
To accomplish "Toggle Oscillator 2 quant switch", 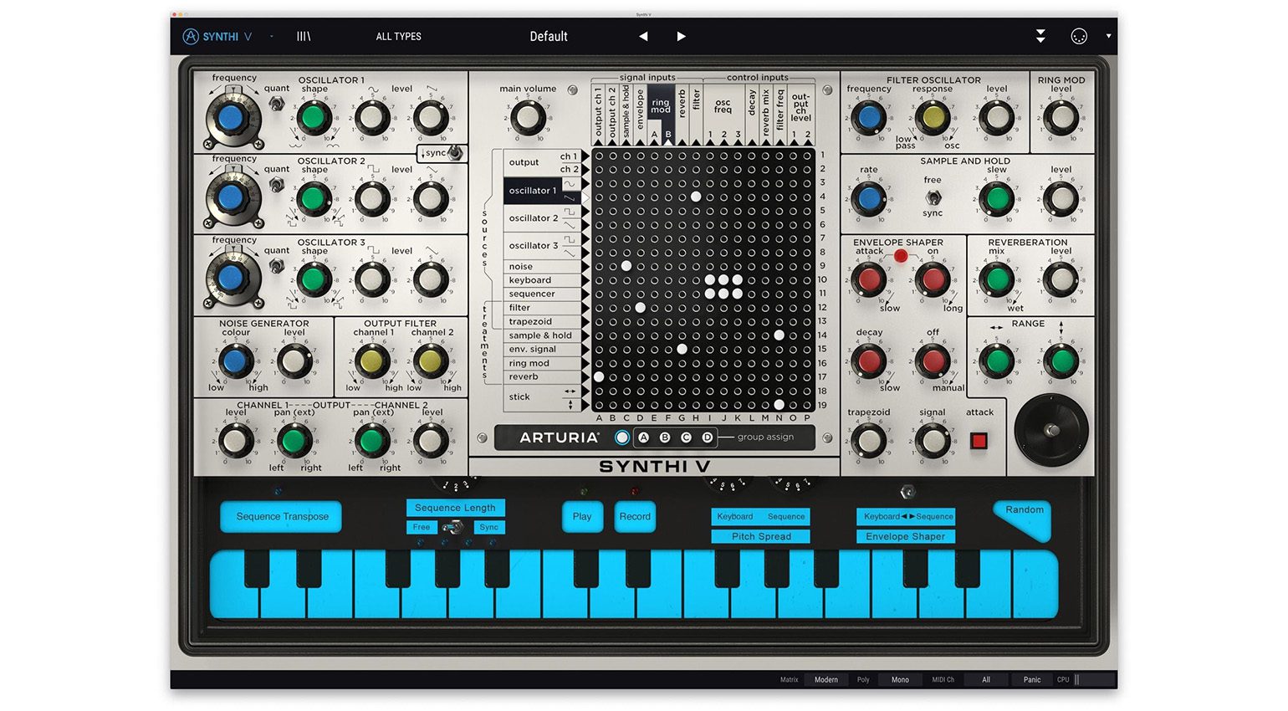I will 276,184.
